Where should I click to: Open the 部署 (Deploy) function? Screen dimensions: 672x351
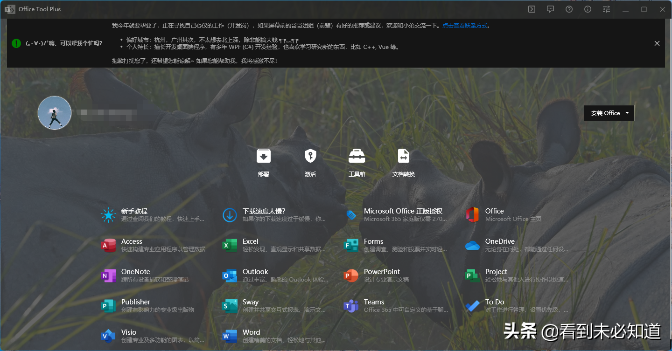pos(263,162)
